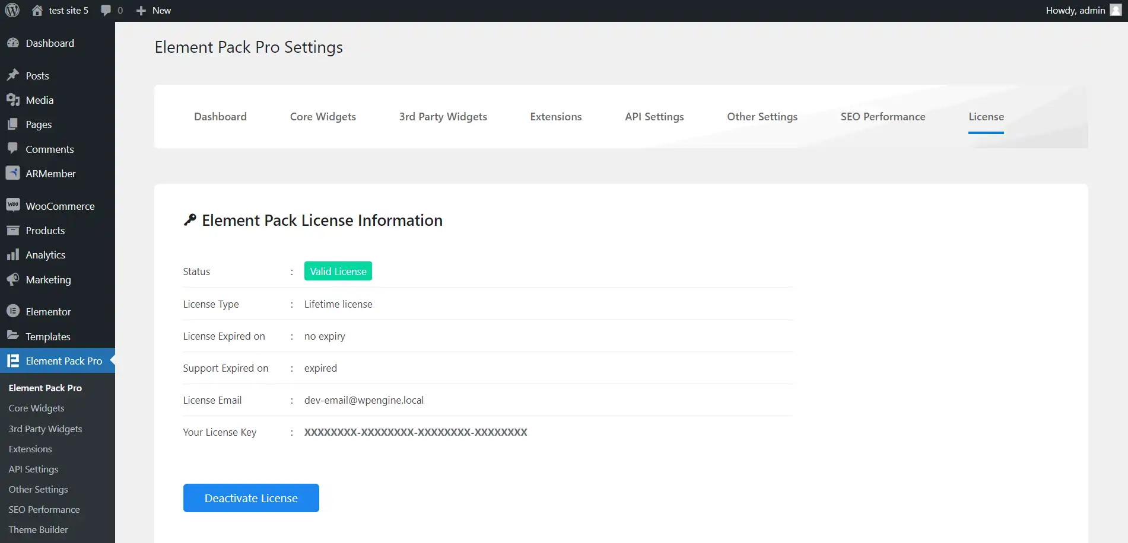Screen dimensions: 1128x543
Task: Open SEO Performance in sidebar submenu
Action: (44, 509)
